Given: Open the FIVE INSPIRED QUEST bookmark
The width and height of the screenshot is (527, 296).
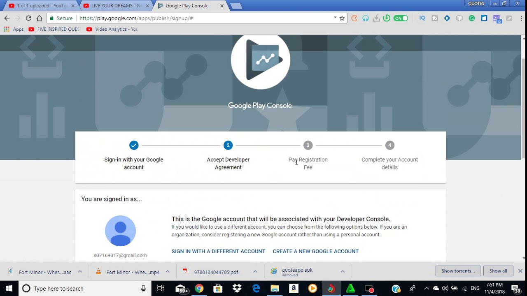Looking at the screenshot, I should coord(54,29).
